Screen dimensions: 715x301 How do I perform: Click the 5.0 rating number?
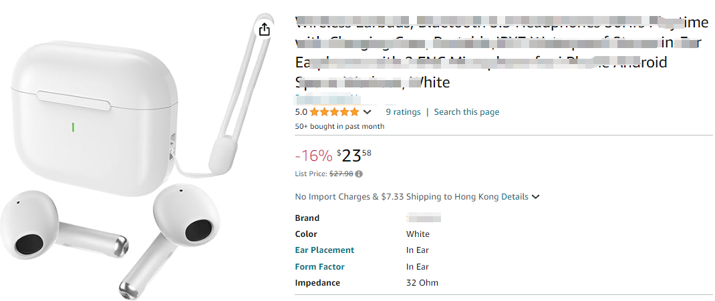click(x=301, y=112)
